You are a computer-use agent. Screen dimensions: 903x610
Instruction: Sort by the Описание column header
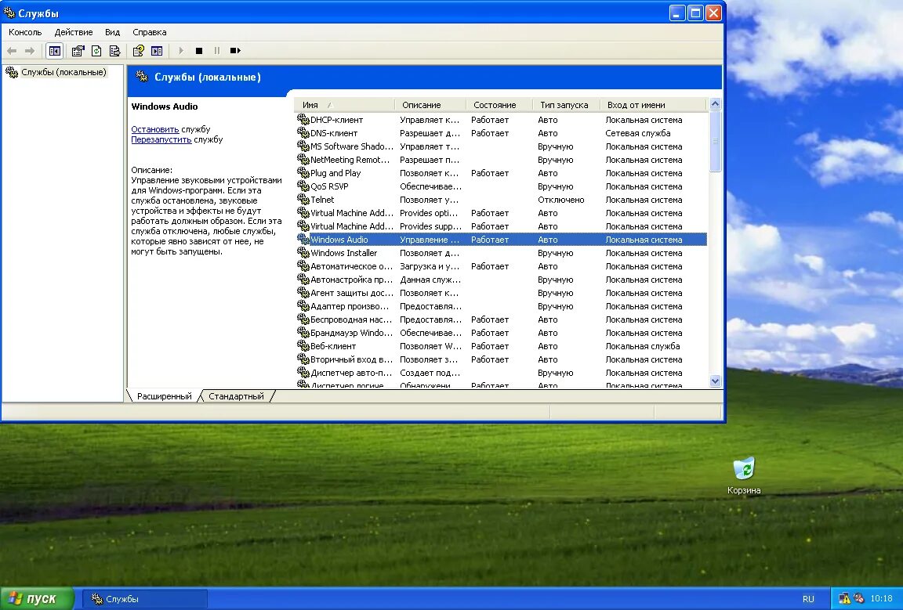430,105
